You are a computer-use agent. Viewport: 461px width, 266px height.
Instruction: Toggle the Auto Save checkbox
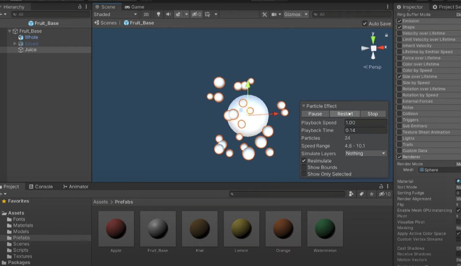365,24
